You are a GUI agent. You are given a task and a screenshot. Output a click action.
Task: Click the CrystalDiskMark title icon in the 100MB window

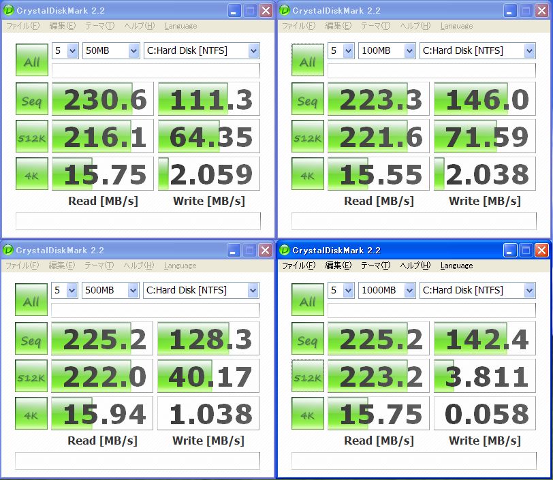(x=284, y=11)
